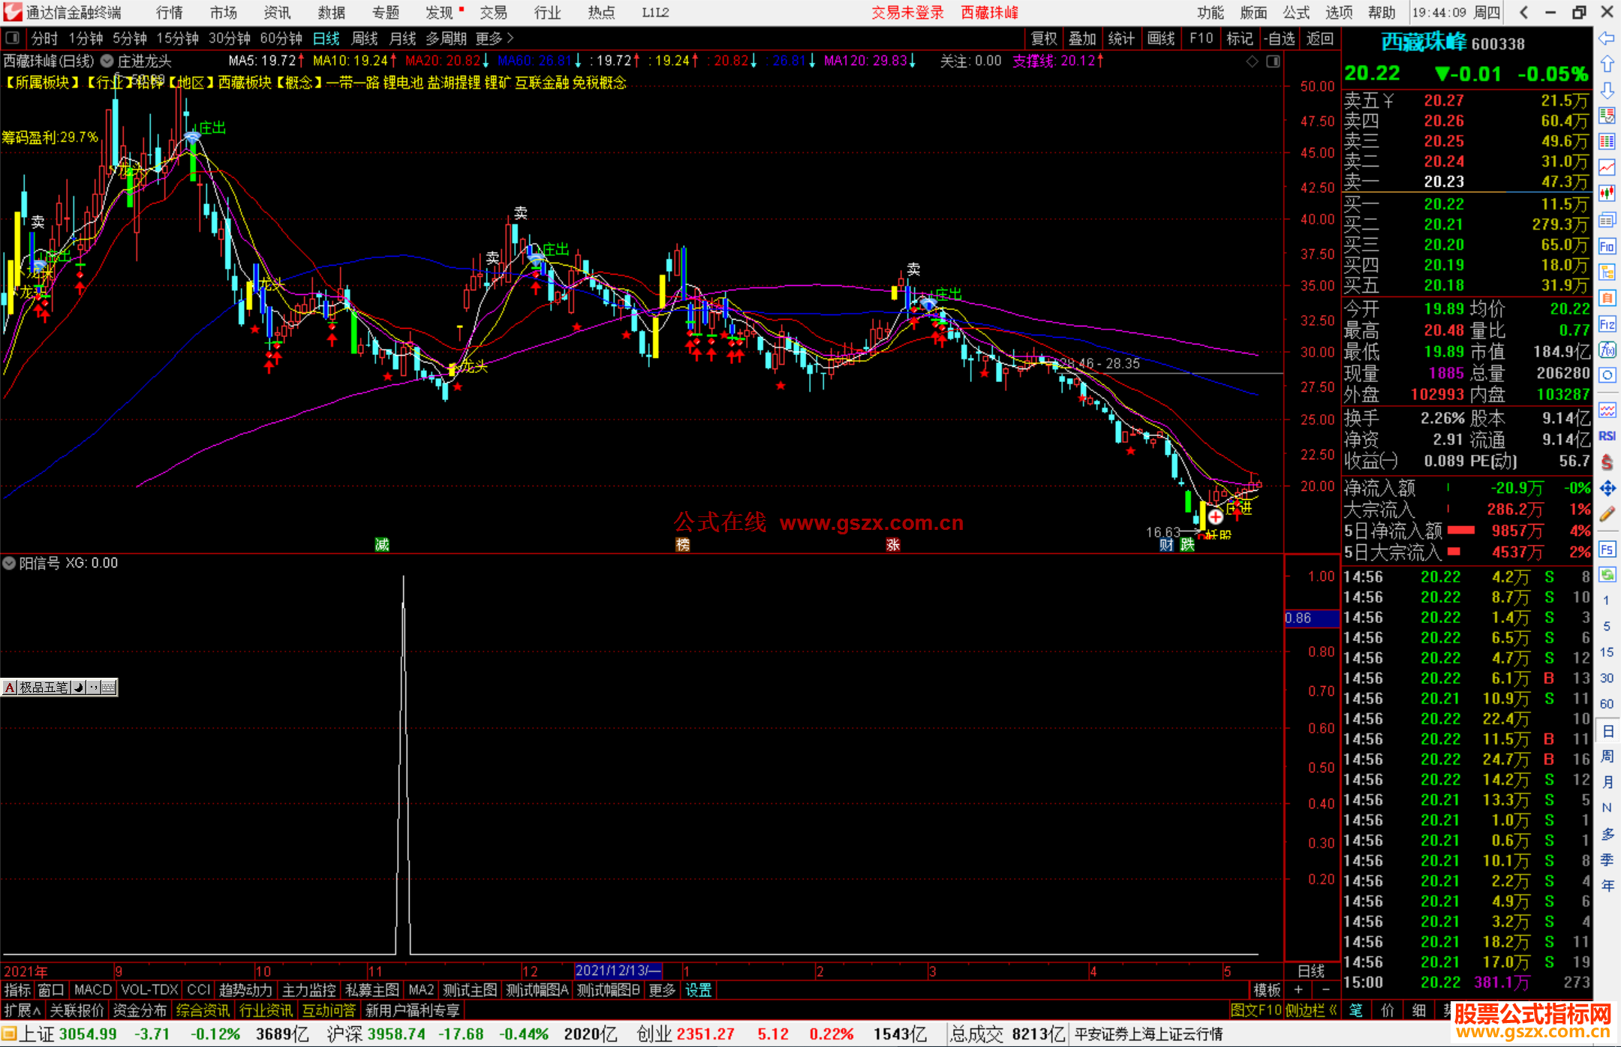Screen dimensions: 1621x1047
Task: Click 交易未登录 login link
Action: point(907,13)
